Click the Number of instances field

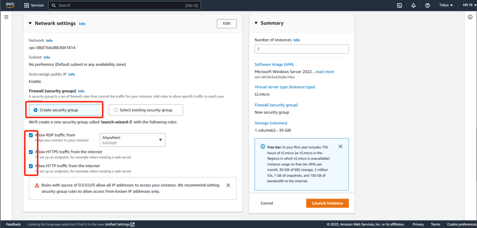[302, 49]
